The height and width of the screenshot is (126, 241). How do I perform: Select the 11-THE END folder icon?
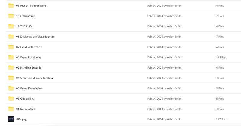tap(11, 26)
